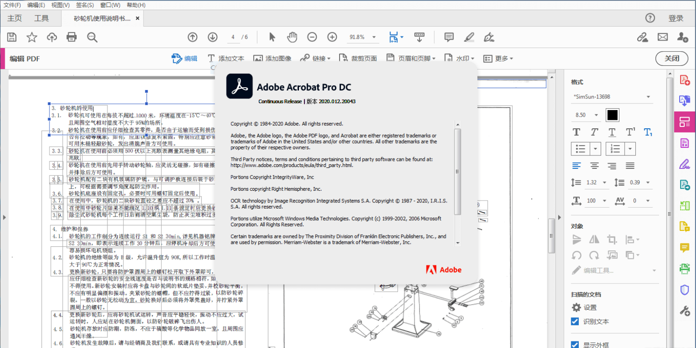Toggle the 显示外框 checkbox
This screenshot has height=348, width=696.
[575, 345]
